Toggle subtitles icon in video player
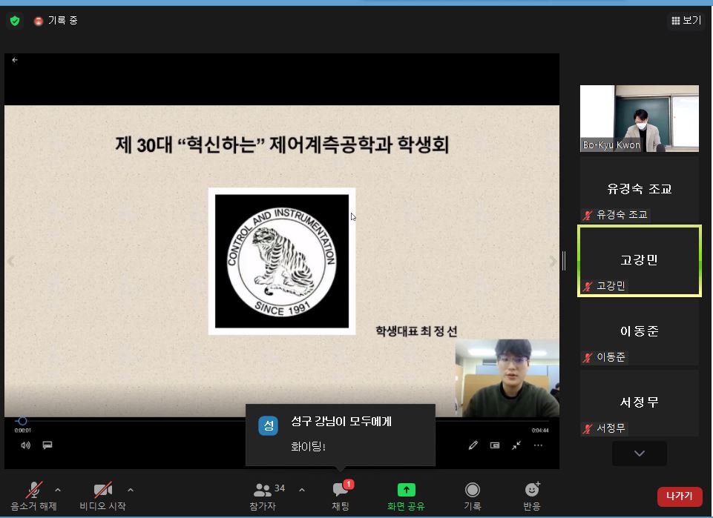The image size is (713, 518). pos(47,445)
